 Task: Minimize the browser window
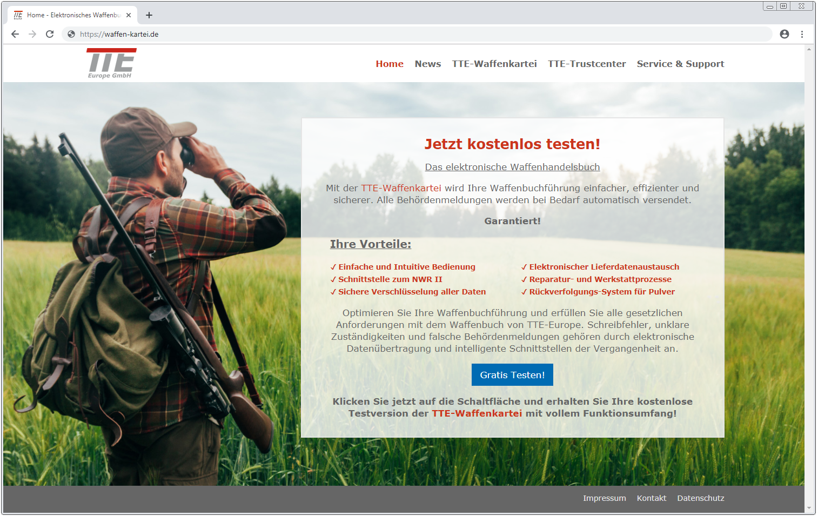769,6
